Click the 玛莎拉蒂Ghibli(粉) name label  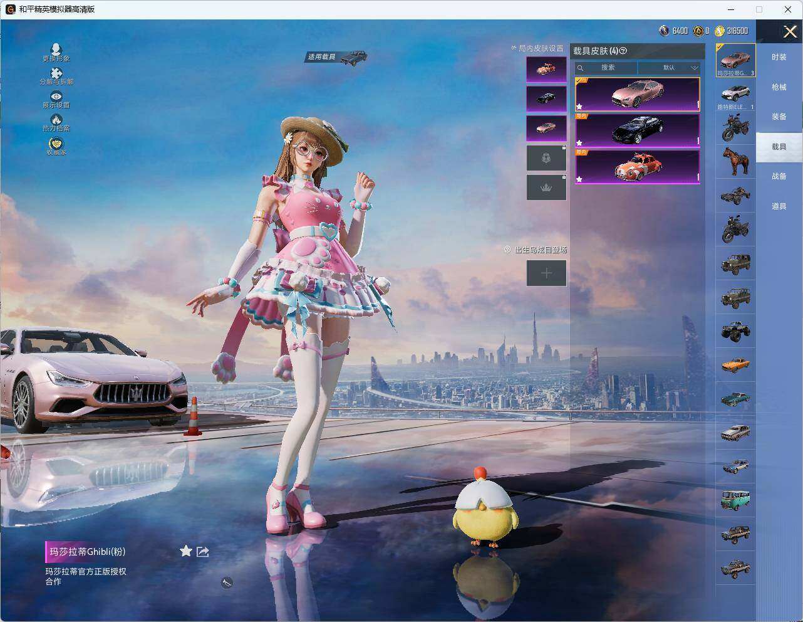[88, 552]
